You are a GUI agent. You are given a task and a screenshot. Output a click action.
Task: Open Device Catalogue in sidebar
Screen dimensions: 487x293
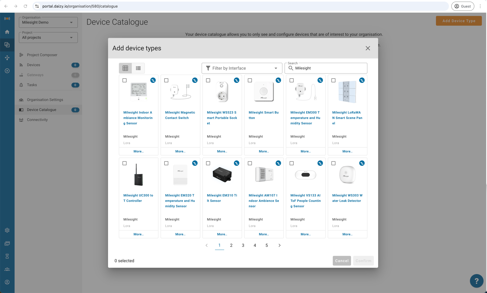click(x=48, y=110)
